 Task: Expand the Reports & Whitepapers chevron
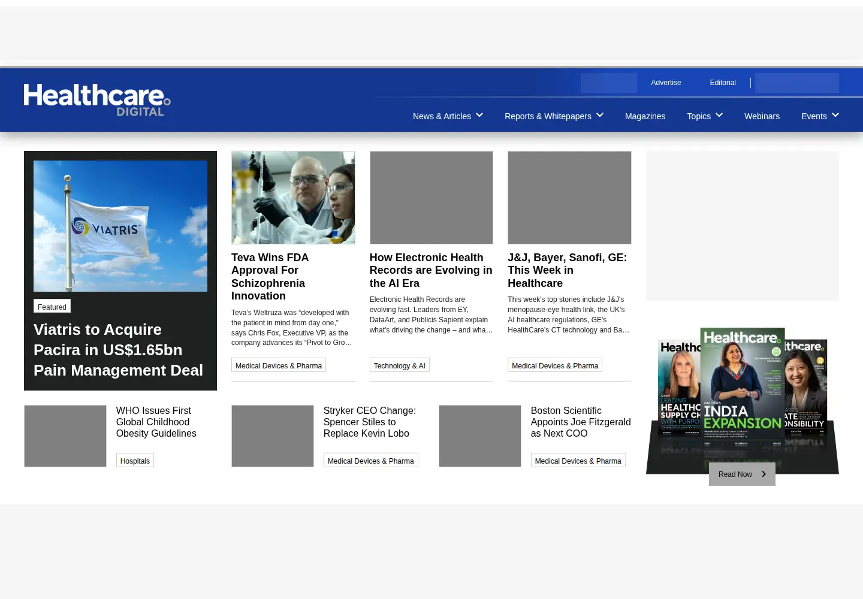pyautogui.click(x=600, y=115)
